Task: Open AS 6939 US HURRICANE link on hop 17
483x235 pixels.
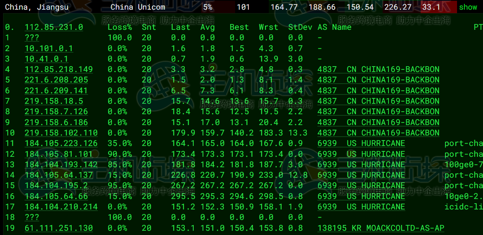Action: pyautogui.click(x=361, y=207)
